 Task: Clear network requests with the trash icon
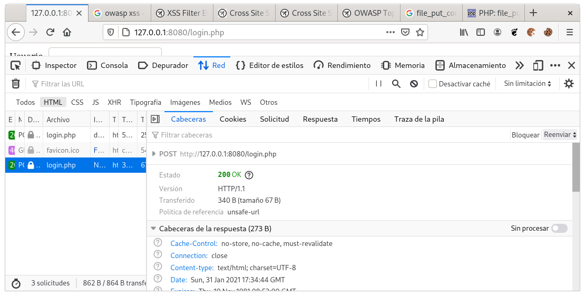[16, 84]
